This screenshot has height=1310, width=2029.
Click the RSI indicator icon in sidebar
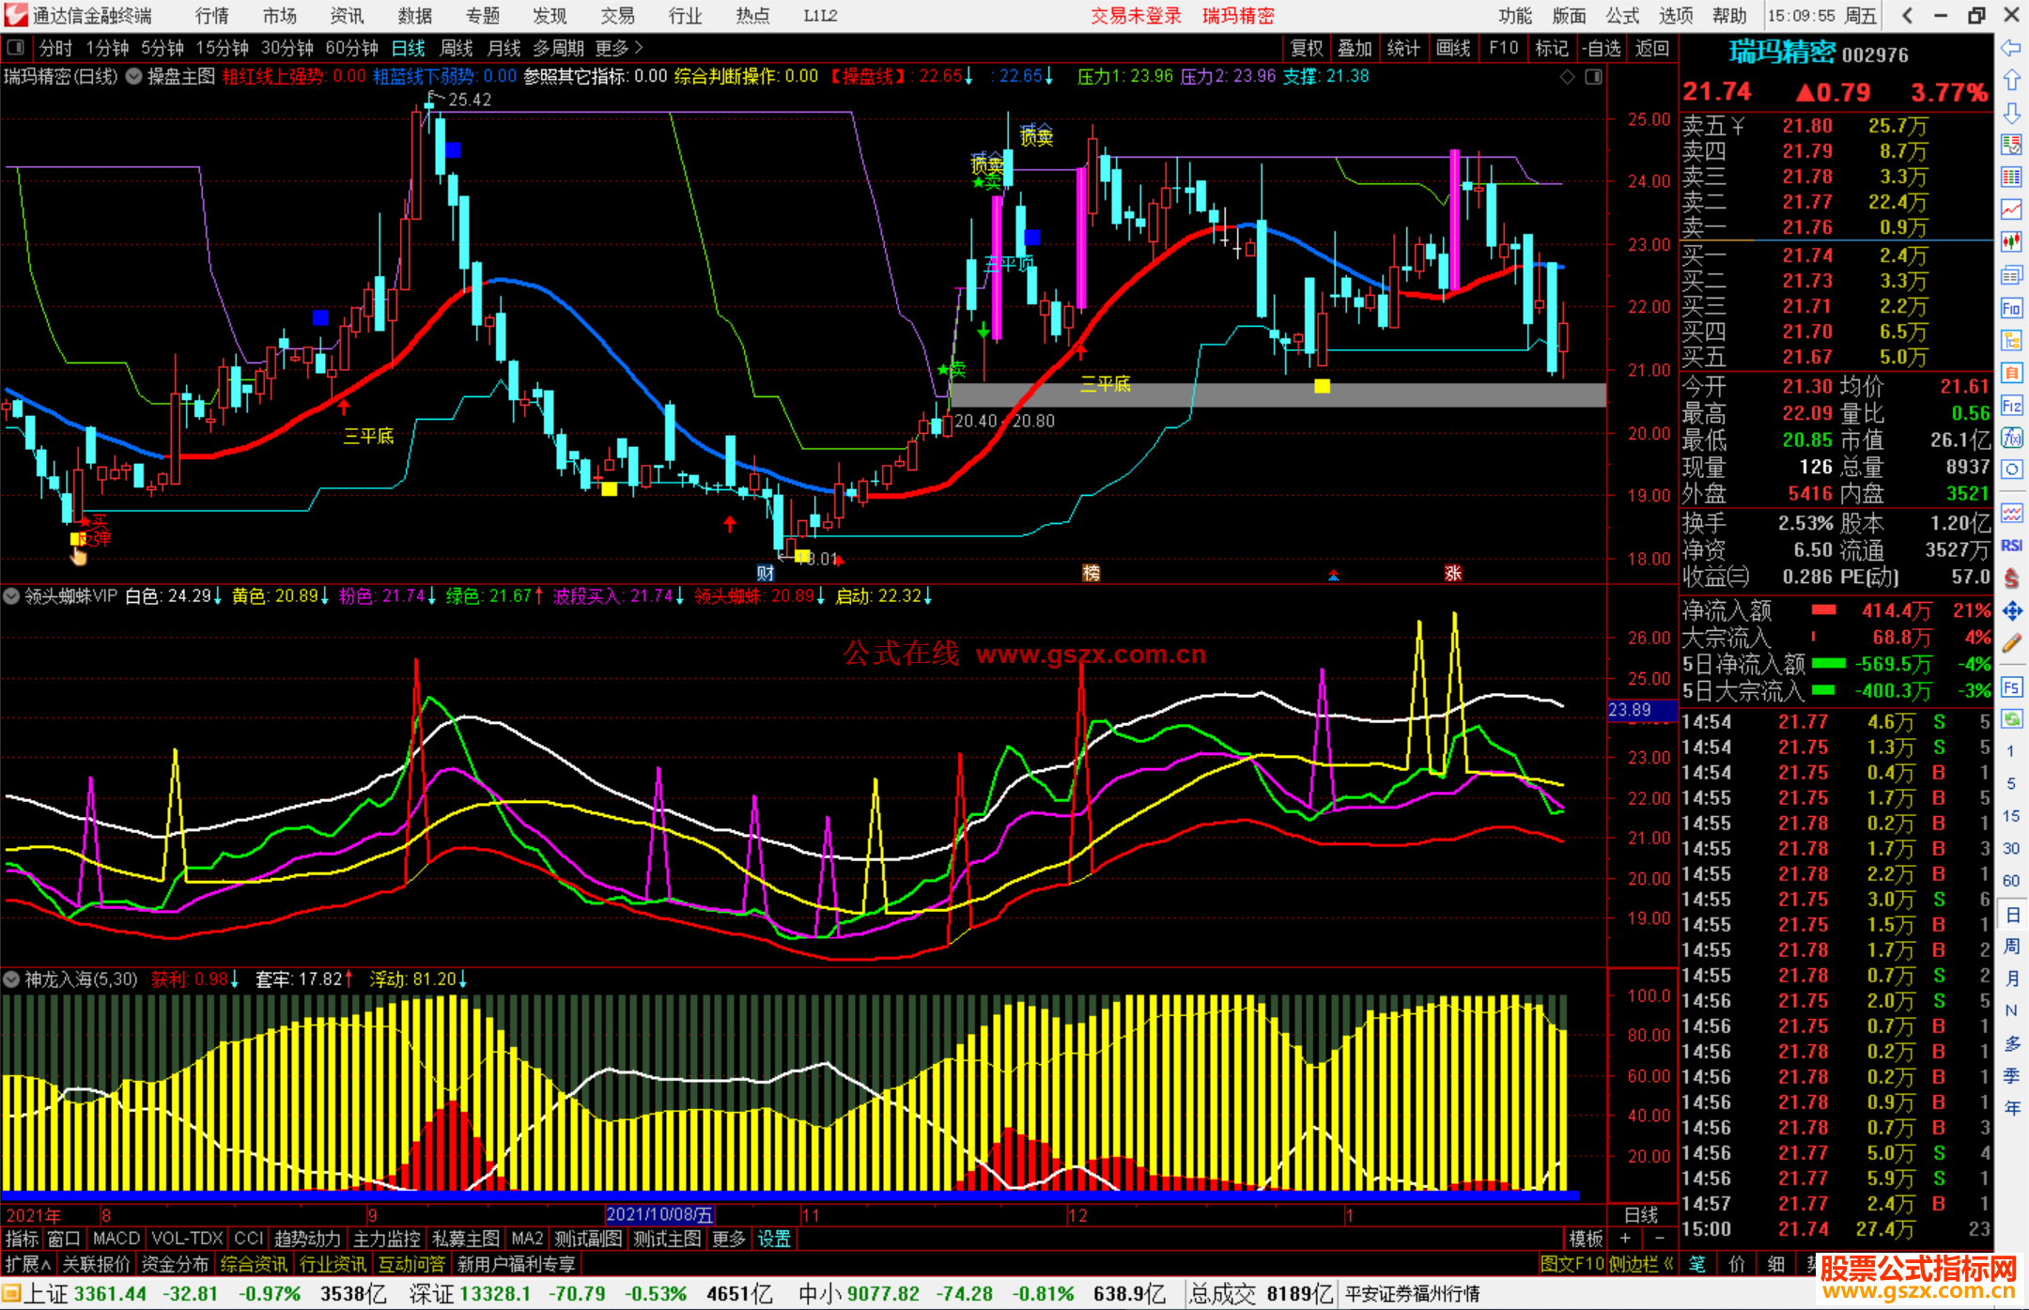(x=2011, y=546)
